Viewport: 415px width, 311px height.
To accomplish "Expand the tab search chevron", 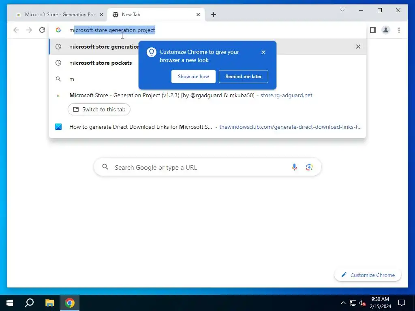I will tap(342, 10).
